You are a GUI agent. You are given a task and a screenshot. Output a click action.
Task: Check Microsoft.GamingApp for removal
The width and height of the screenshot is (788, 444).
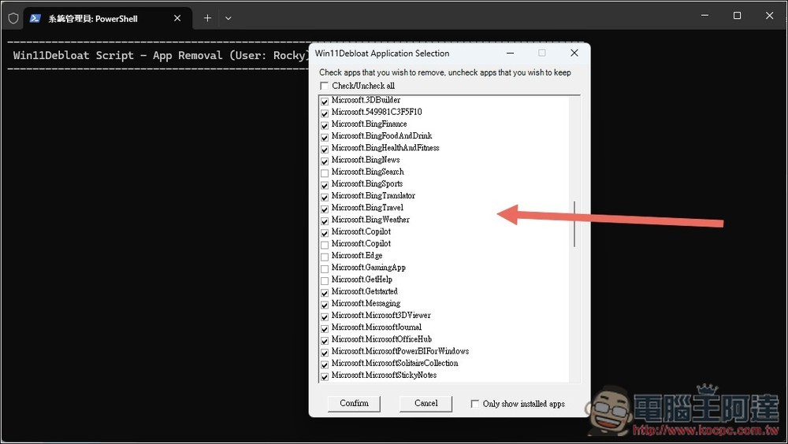(x=325, y=269)
